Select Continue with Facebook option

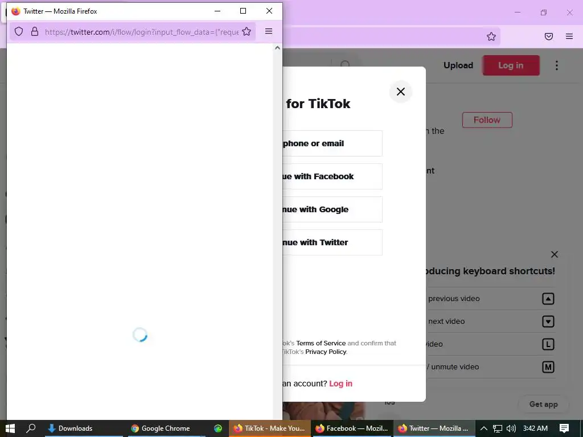point(332,176)
